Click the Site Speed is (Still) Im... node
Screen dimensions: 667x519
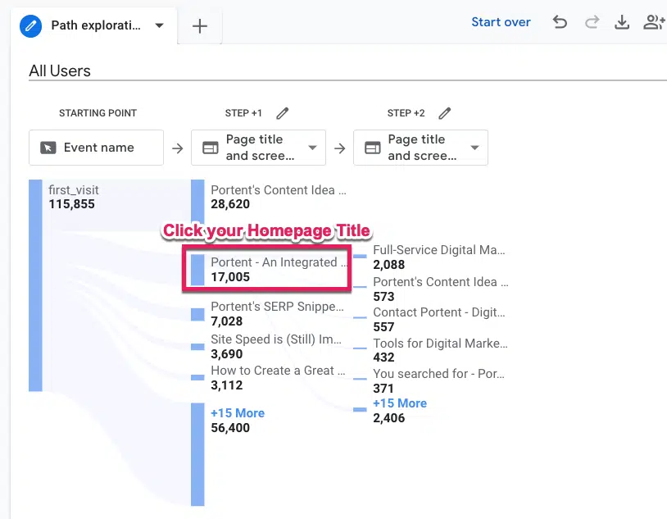click(x=276, y=346)
